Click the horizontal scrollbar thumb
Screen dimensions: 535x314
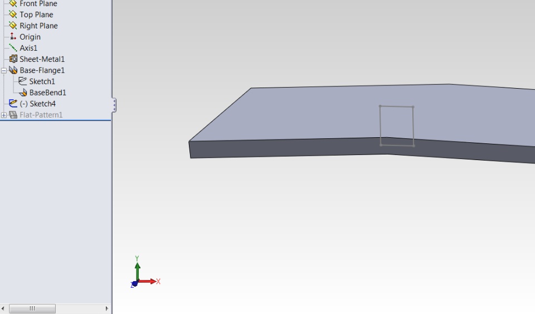(x=32, y=308)
